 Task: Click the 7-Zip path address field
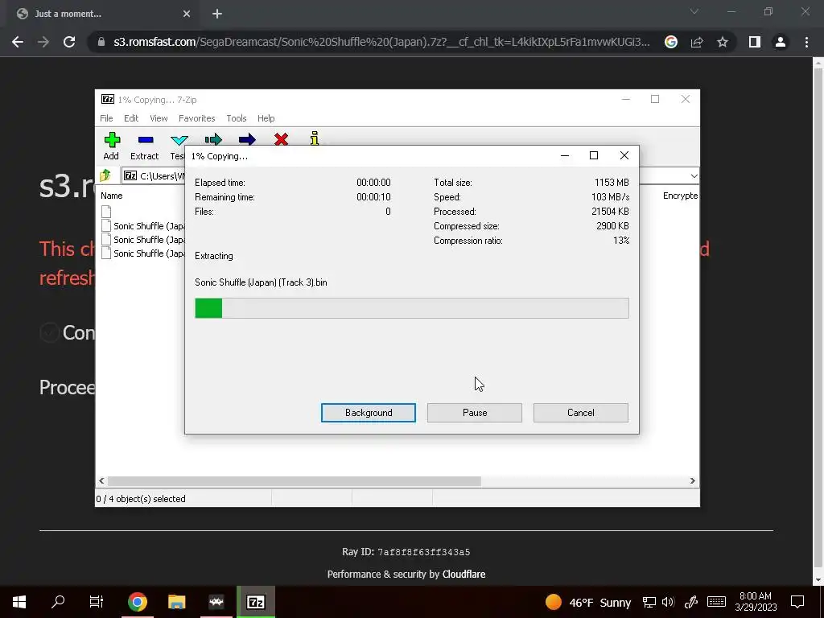coord(152,176)
